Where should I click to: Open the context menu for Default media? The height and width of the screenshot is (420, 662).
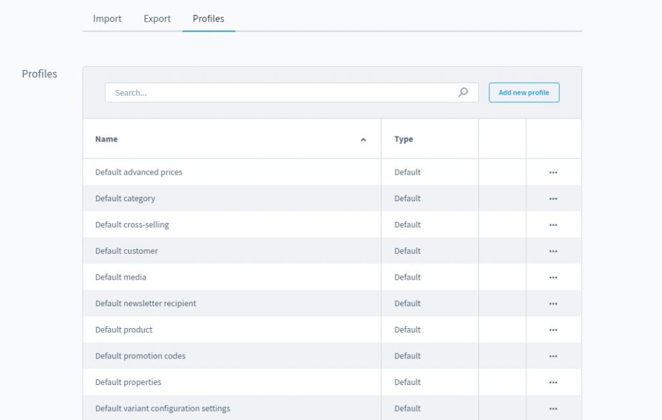[x=553, y=277]
